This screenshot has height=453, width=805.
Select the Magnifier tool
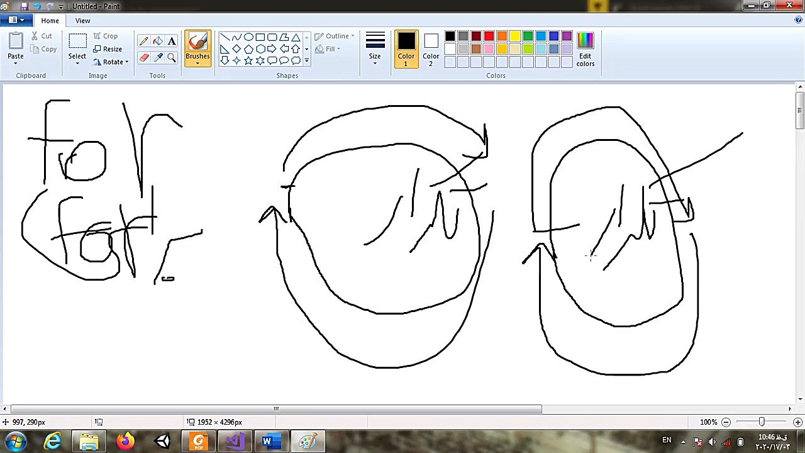(x=172, y=58)
